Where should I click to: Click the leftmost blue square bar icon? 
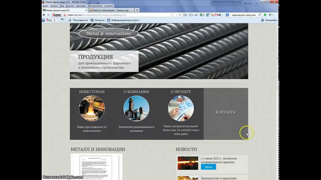[43, 20]
